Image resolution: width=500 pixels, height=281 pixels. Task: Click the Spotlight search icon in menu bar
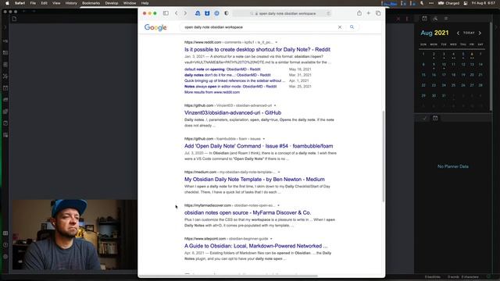tap(422, 3)
